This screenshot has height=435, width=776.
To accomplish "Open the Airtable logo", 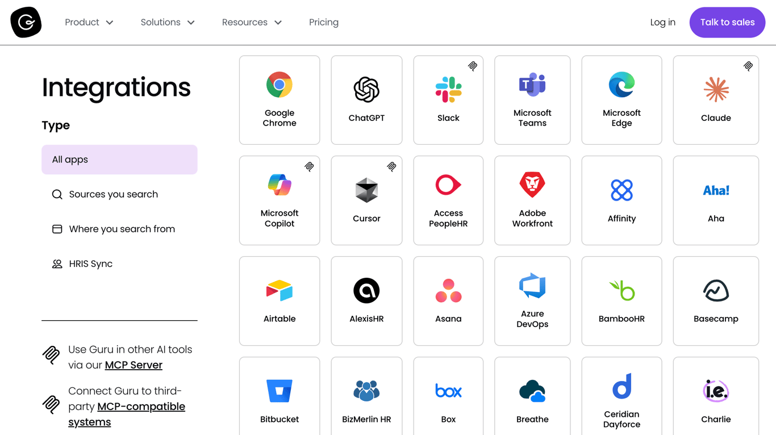I will tap(279, 291).
